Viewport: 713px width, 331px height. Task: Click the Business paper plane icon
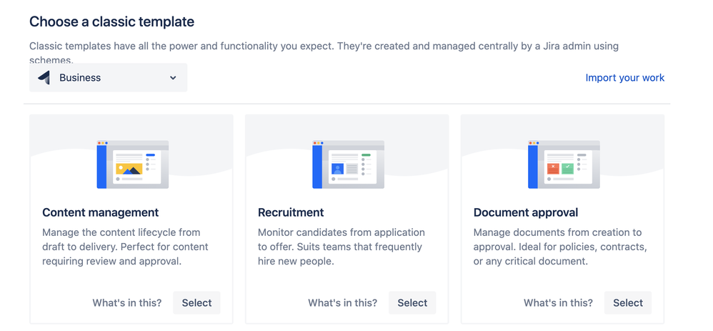tap(44, 78)
